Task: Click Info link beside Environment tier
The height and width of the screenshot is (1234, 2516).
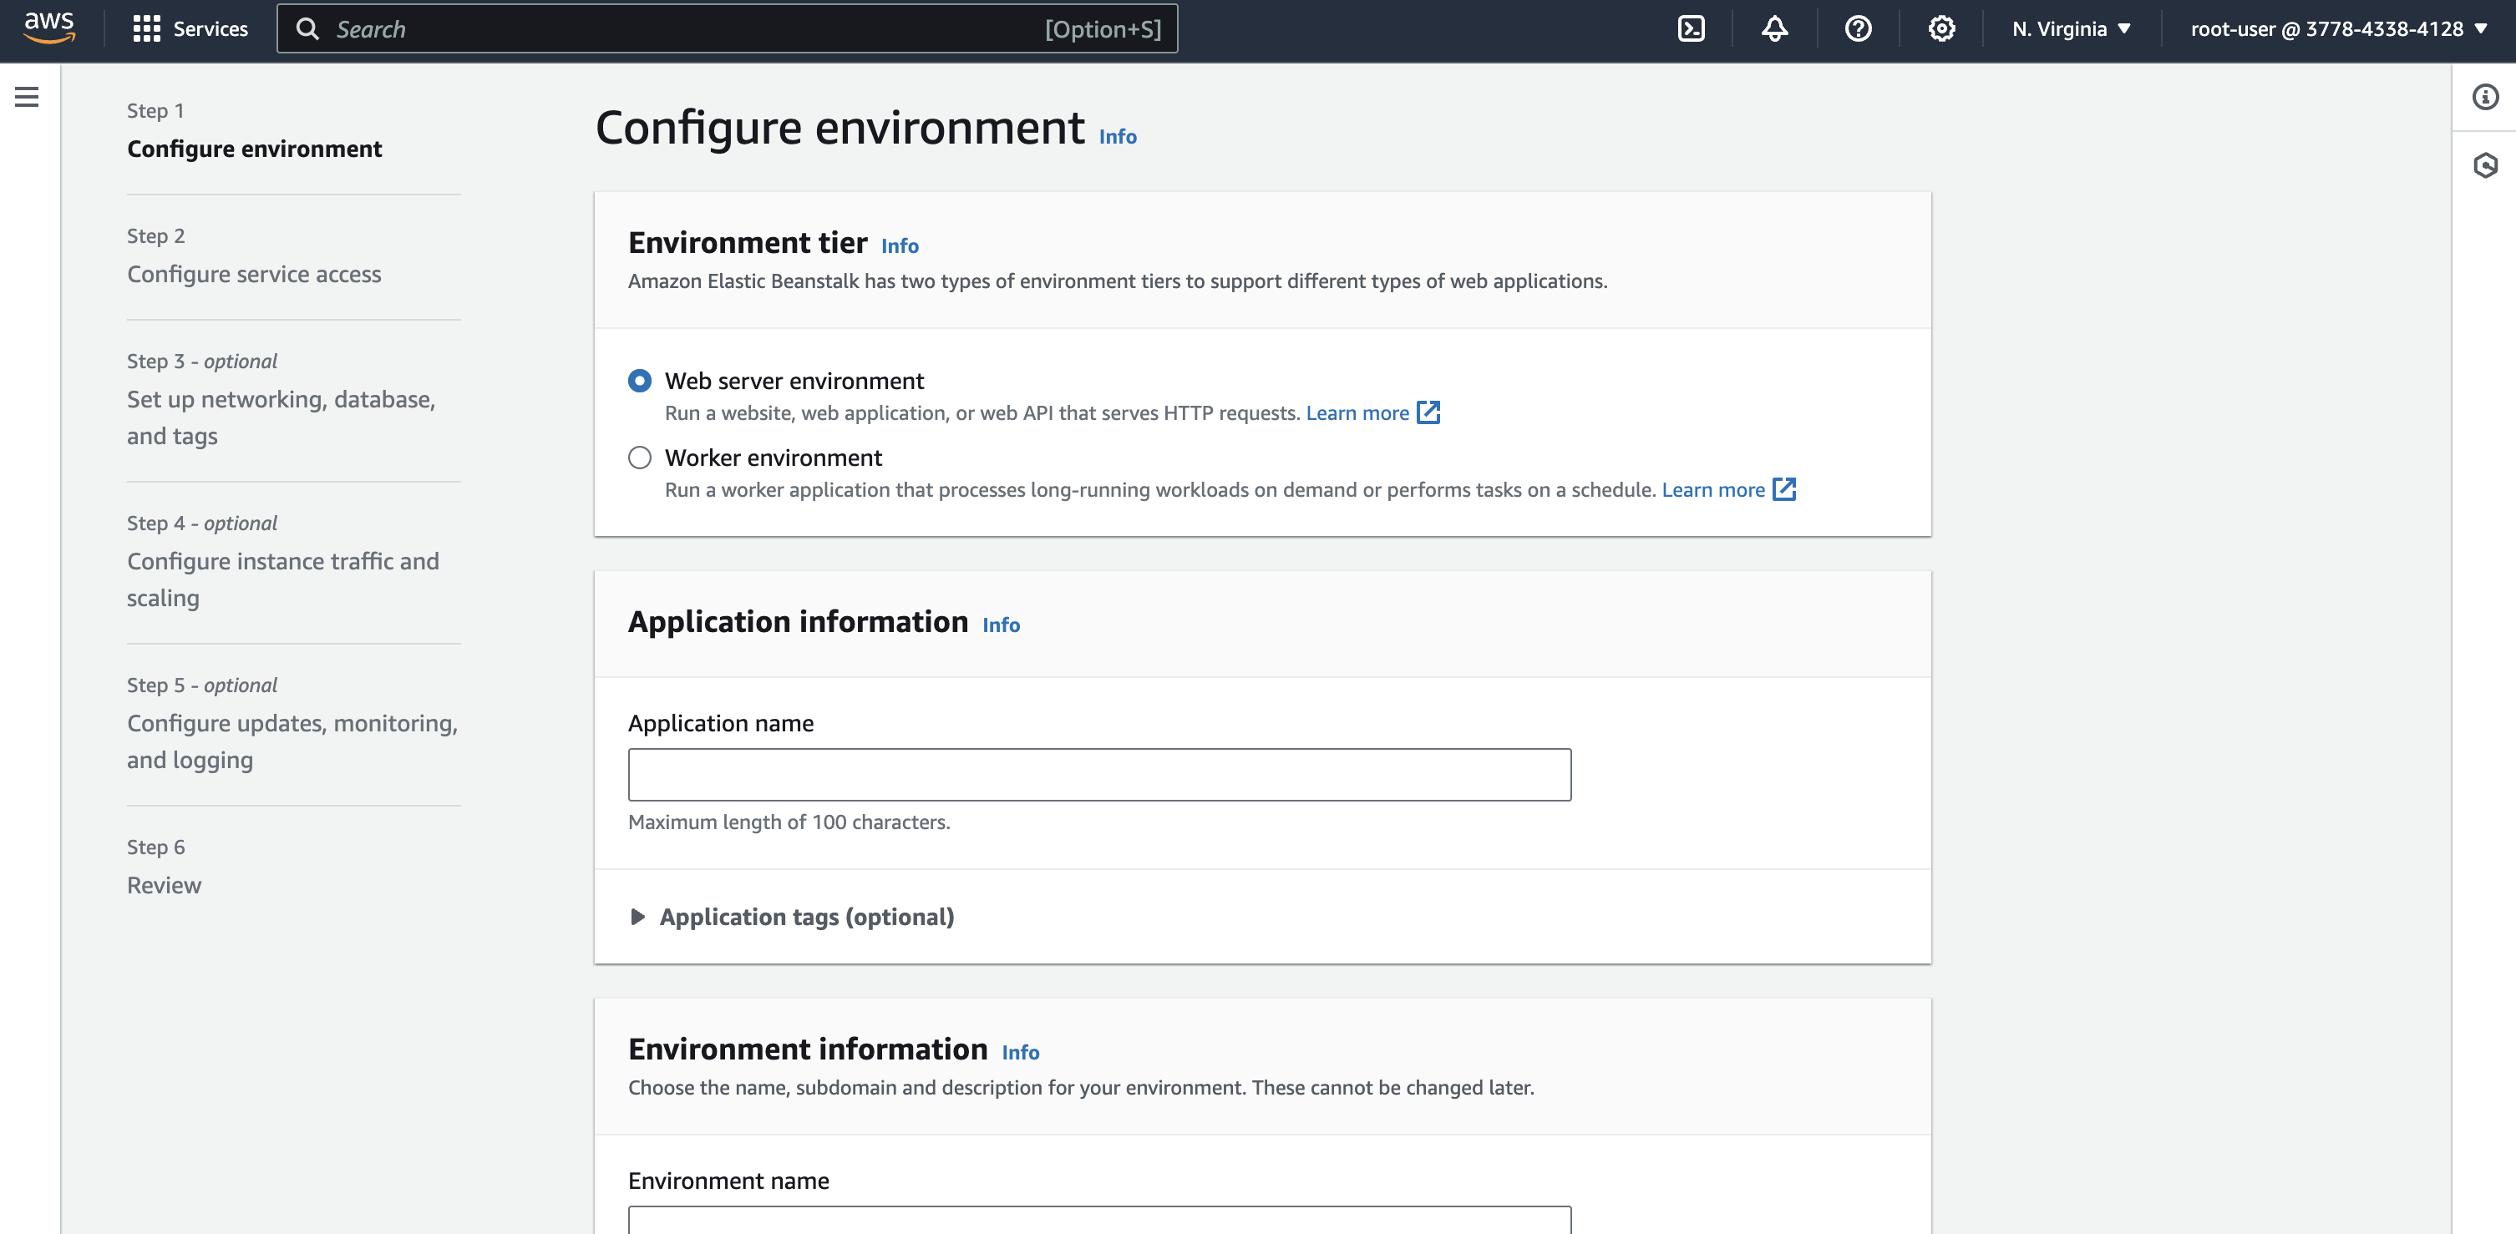Action: pos(900,246)
